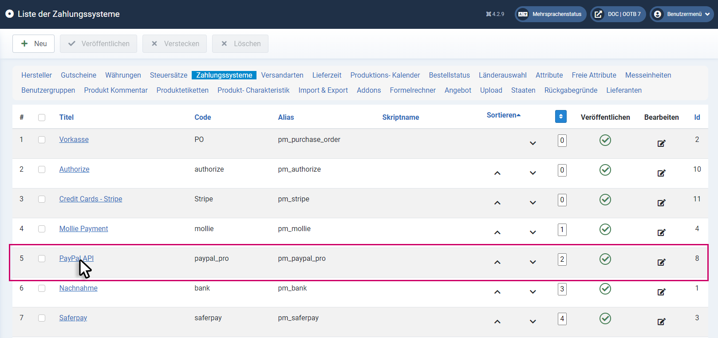Click the PayPal API ordering number field
This screenshot has width=718, height=338.
(x=562, y=259)
